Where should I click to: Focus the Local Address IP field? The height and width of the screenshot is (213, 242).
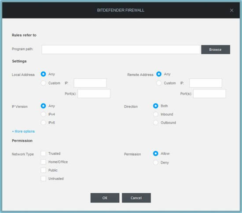(x=90, y=83)
